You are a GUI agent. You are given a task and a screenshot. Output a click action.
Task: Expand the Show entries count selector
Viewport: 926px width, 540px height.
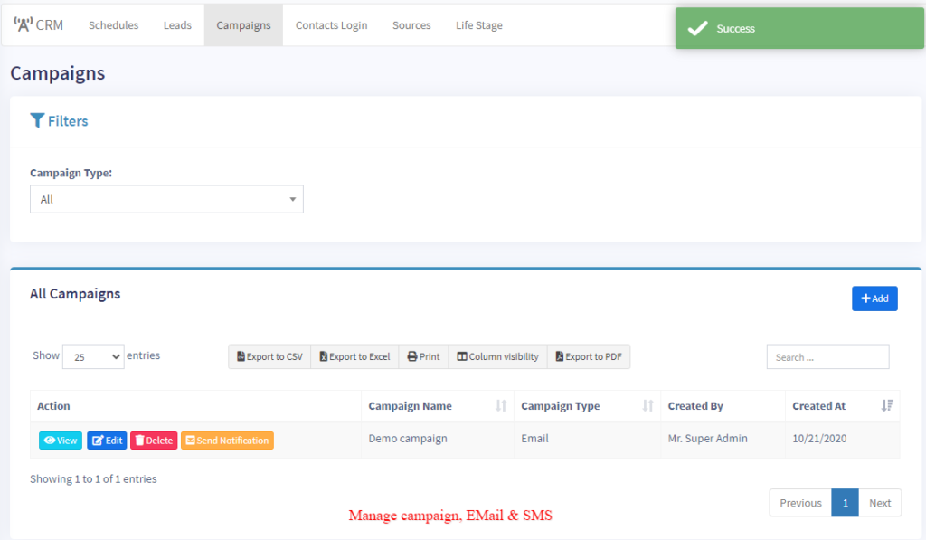point(93,357)
